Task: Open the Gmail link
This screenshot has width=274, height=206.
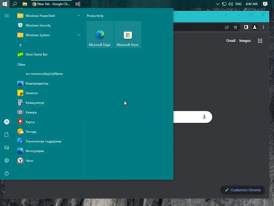Action: pos(231,41)
